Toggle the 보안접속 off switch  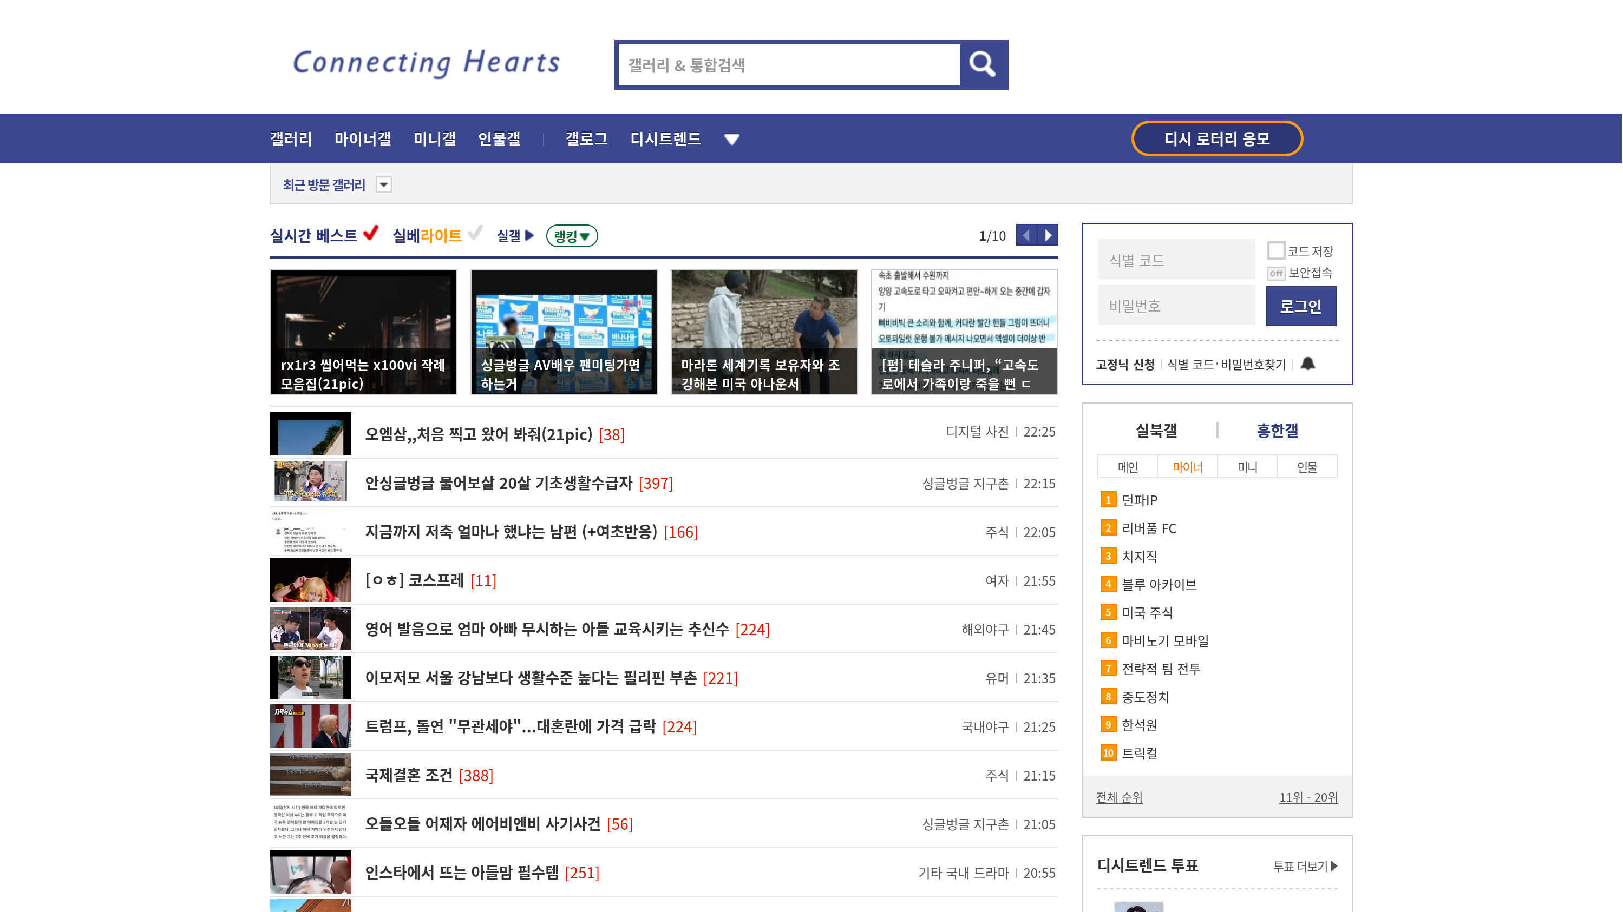[x=1277, y=273]
